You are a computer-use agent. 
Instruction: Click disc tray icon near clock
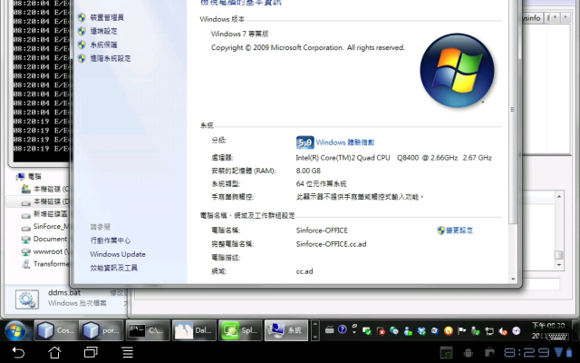516,330
